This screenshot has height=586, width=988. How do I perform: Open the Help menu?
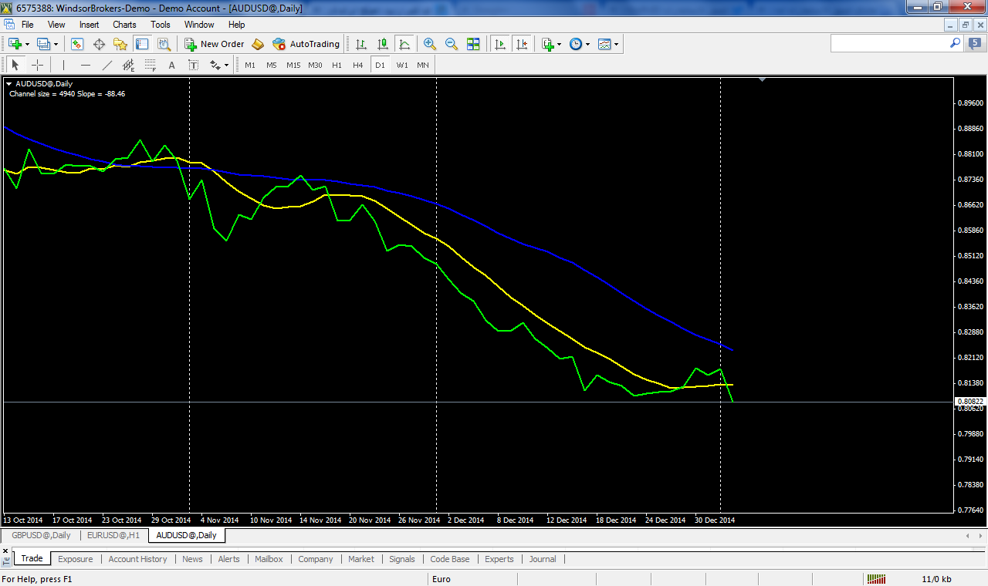pyautogui.click(x=237, y=25)
